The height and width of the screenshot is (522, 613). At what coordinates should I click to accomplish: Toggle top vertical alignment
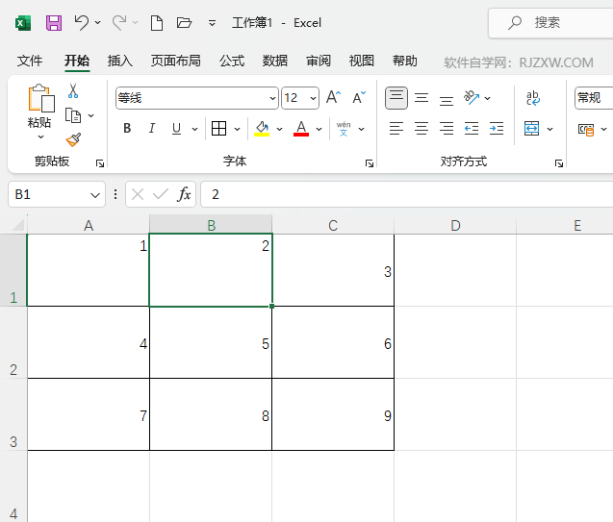(396, 98)
